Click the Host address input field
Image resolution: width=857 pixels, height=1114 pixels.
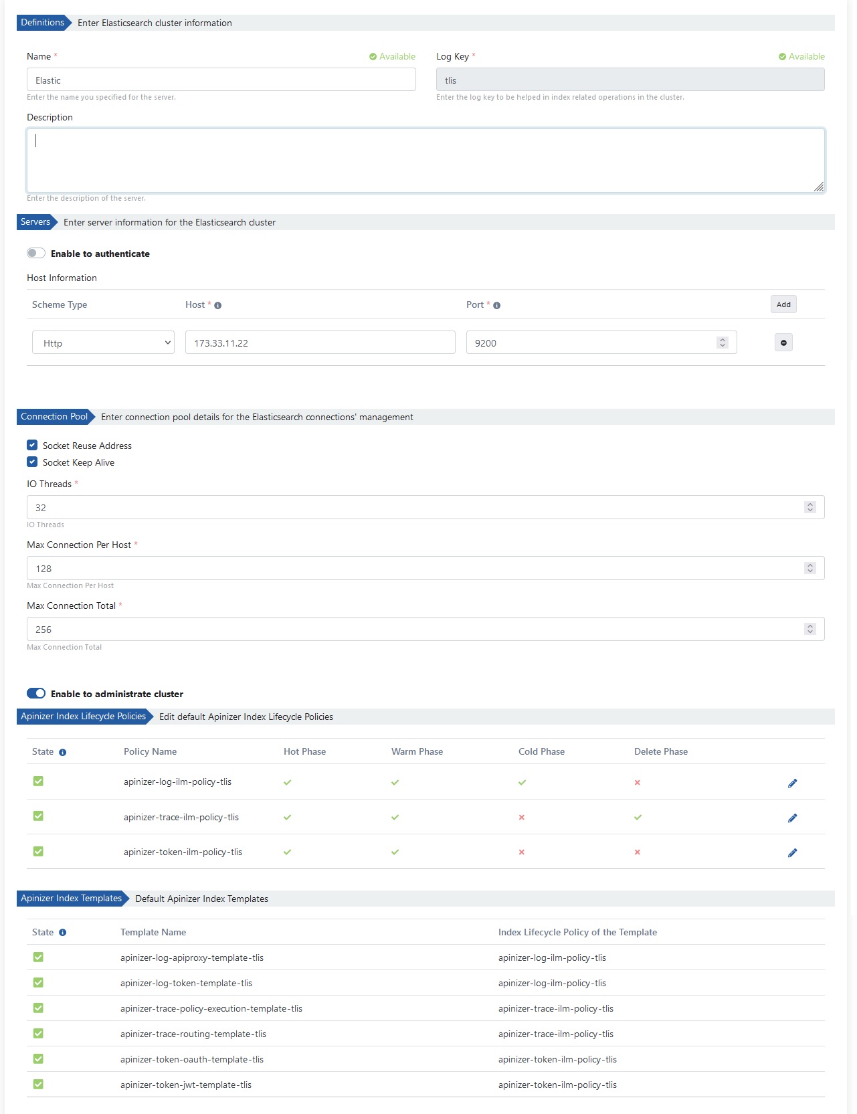pos(320,343)
